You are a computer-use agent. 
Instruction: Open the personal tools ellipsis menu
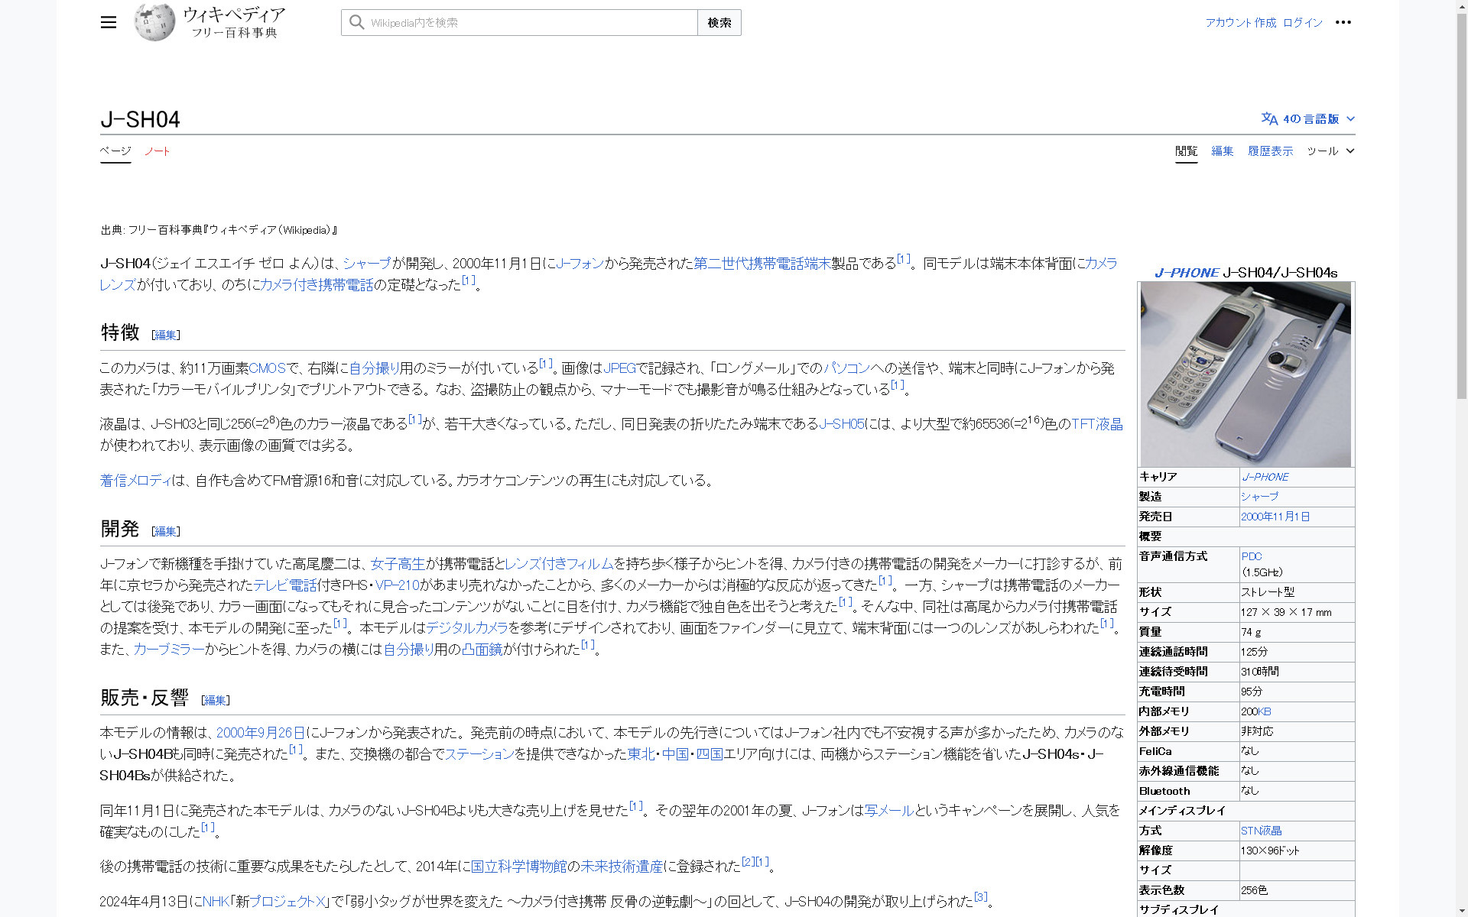[1344, 22]
